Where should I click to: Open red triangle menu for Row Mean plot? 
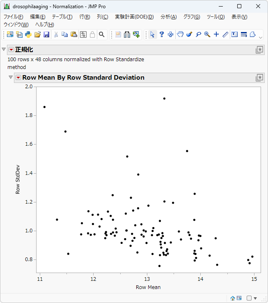(x=18, y=78)
